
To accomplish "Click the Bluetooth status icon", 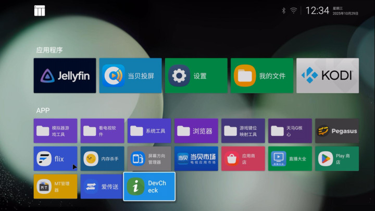I will click(x=284, y=10).
